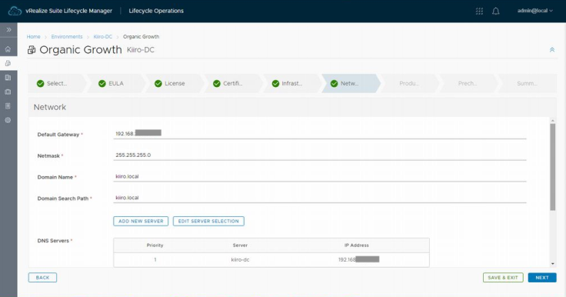Click the Domain Search Path input field

click(x=319, y=198)
